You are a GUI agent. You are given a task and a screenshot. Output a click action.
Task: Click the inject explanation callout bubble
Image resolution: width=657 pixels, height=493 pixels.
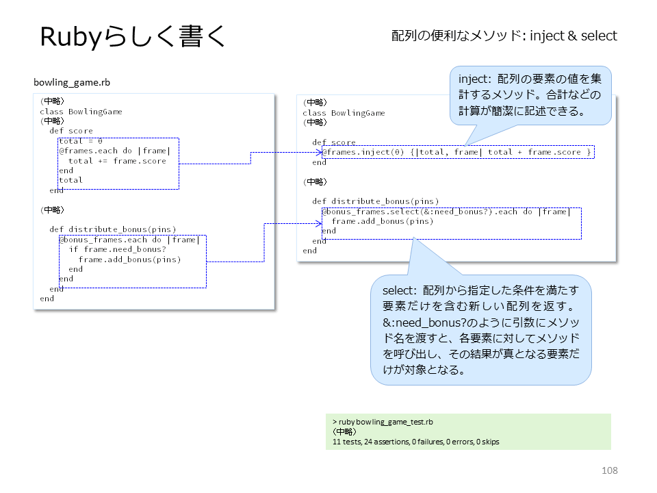click(x=530, y=96)
